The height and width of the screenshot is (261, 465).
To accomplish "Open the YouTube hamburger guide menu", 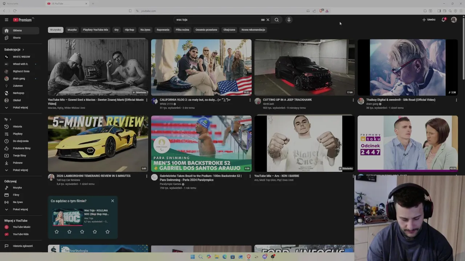I will pos(6,20).
